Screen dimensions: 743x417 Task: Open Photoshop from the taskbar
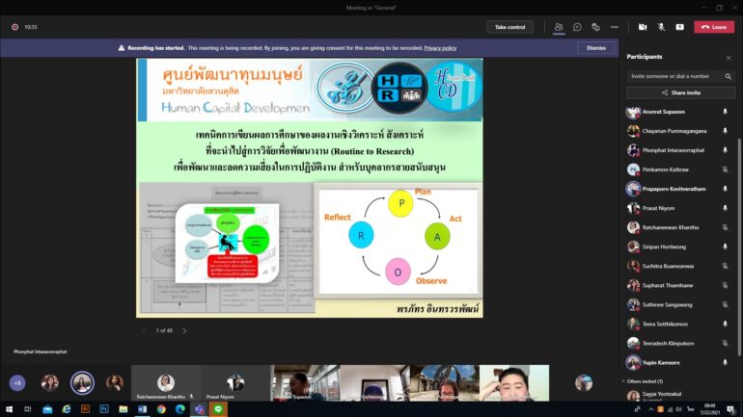click(104, 409)
